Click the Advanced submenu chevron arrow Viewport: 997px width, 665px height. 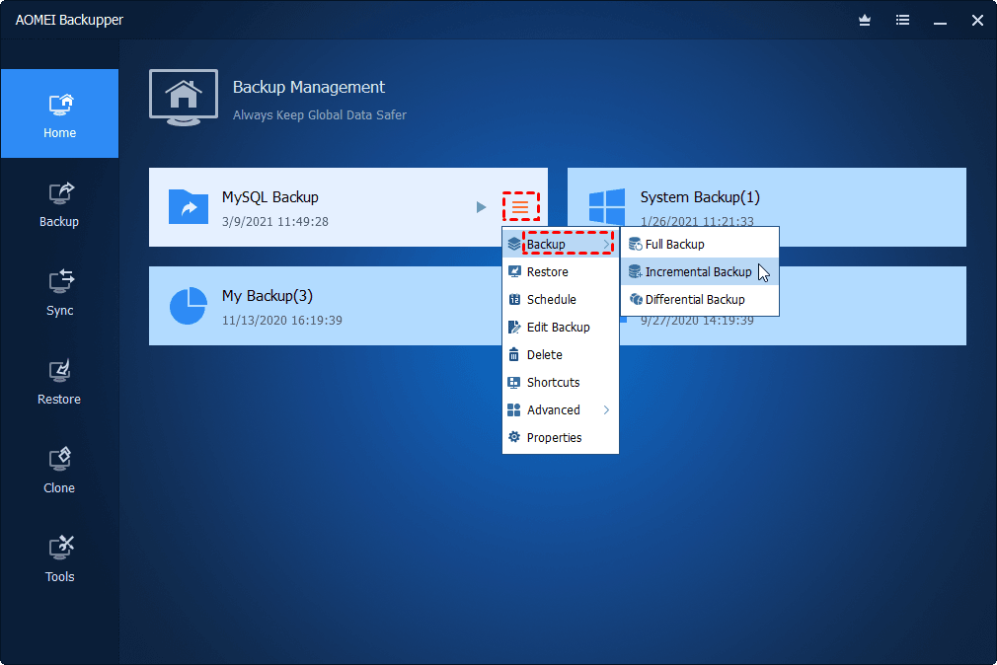click(x=607, y=410)
